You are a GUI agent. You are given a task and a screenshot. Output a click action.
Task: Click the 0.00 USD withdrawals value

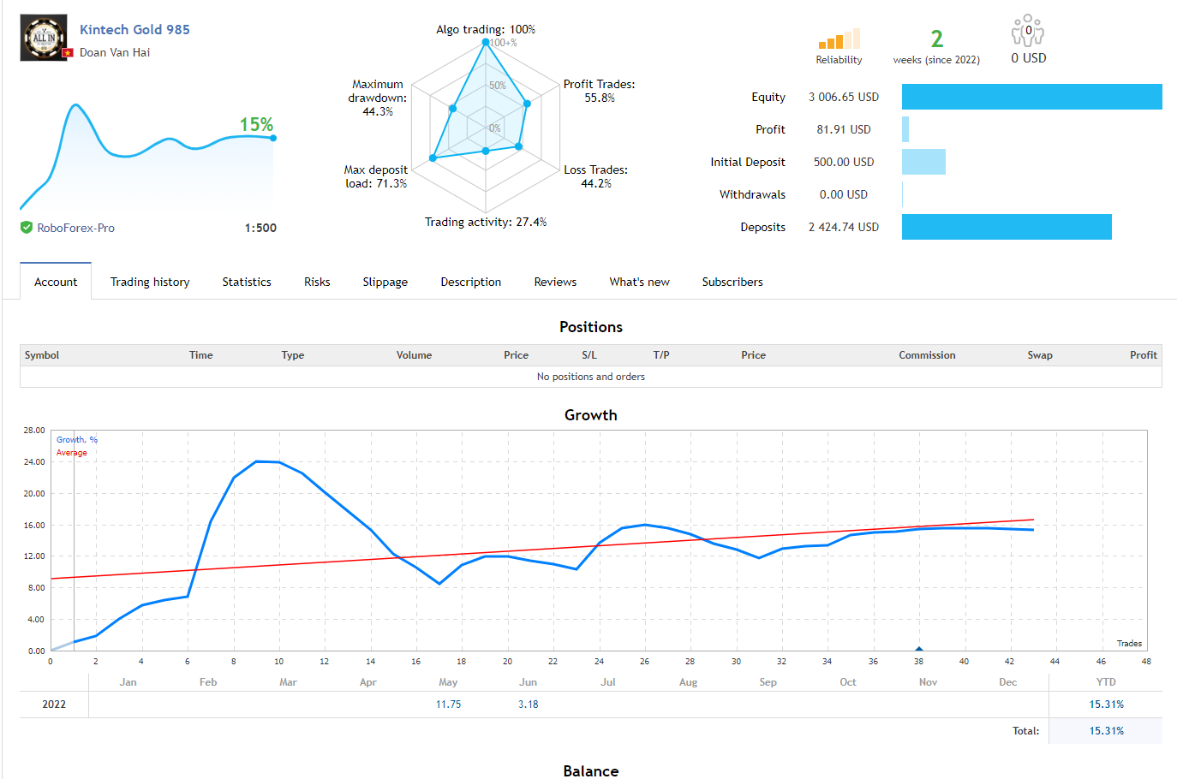(844, 194)
